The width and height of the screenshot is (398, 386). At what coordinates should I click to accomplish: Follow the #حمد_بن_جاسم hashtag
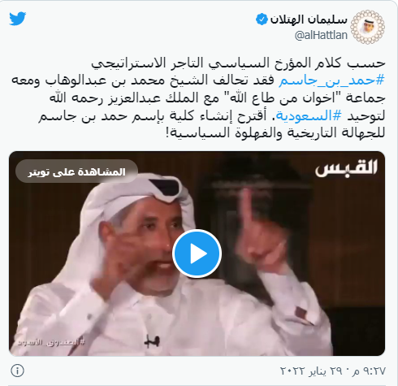tap(331, 80)
